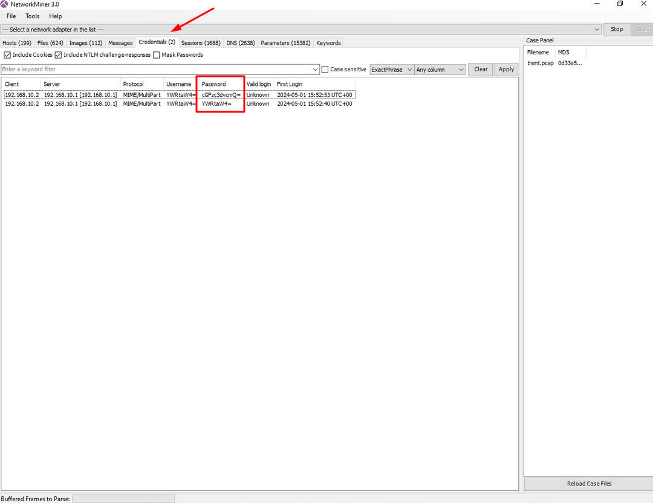Click the NetworkMiner app icon in title bar

pos(5,4)
